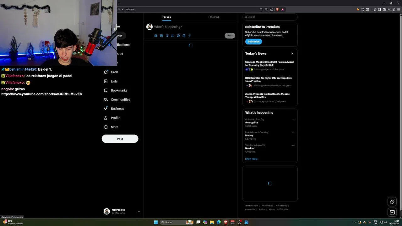Open the More sidebar menu
Screen dimensions: 402x226
[111, 127]
